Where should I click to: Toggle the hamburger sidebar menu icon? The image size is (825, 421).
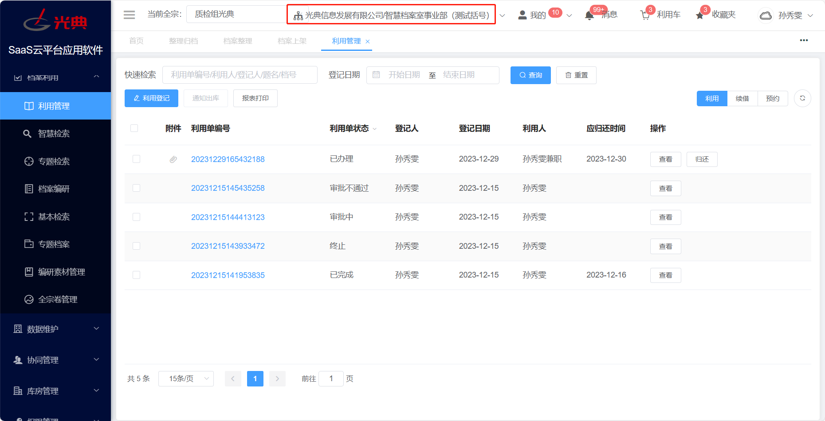pos(129,15)
